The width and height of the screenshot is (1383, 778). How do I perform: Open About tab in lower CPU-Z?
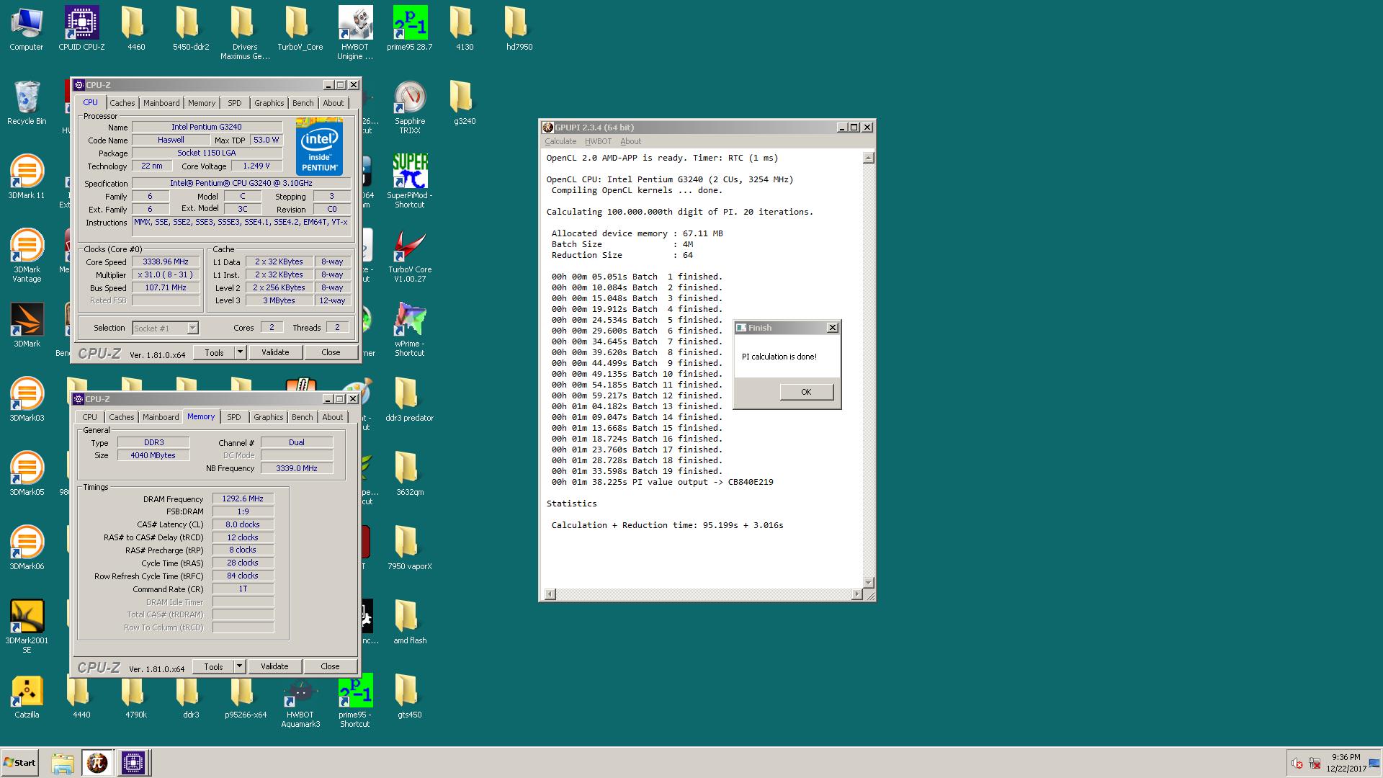tap(333, 417)
